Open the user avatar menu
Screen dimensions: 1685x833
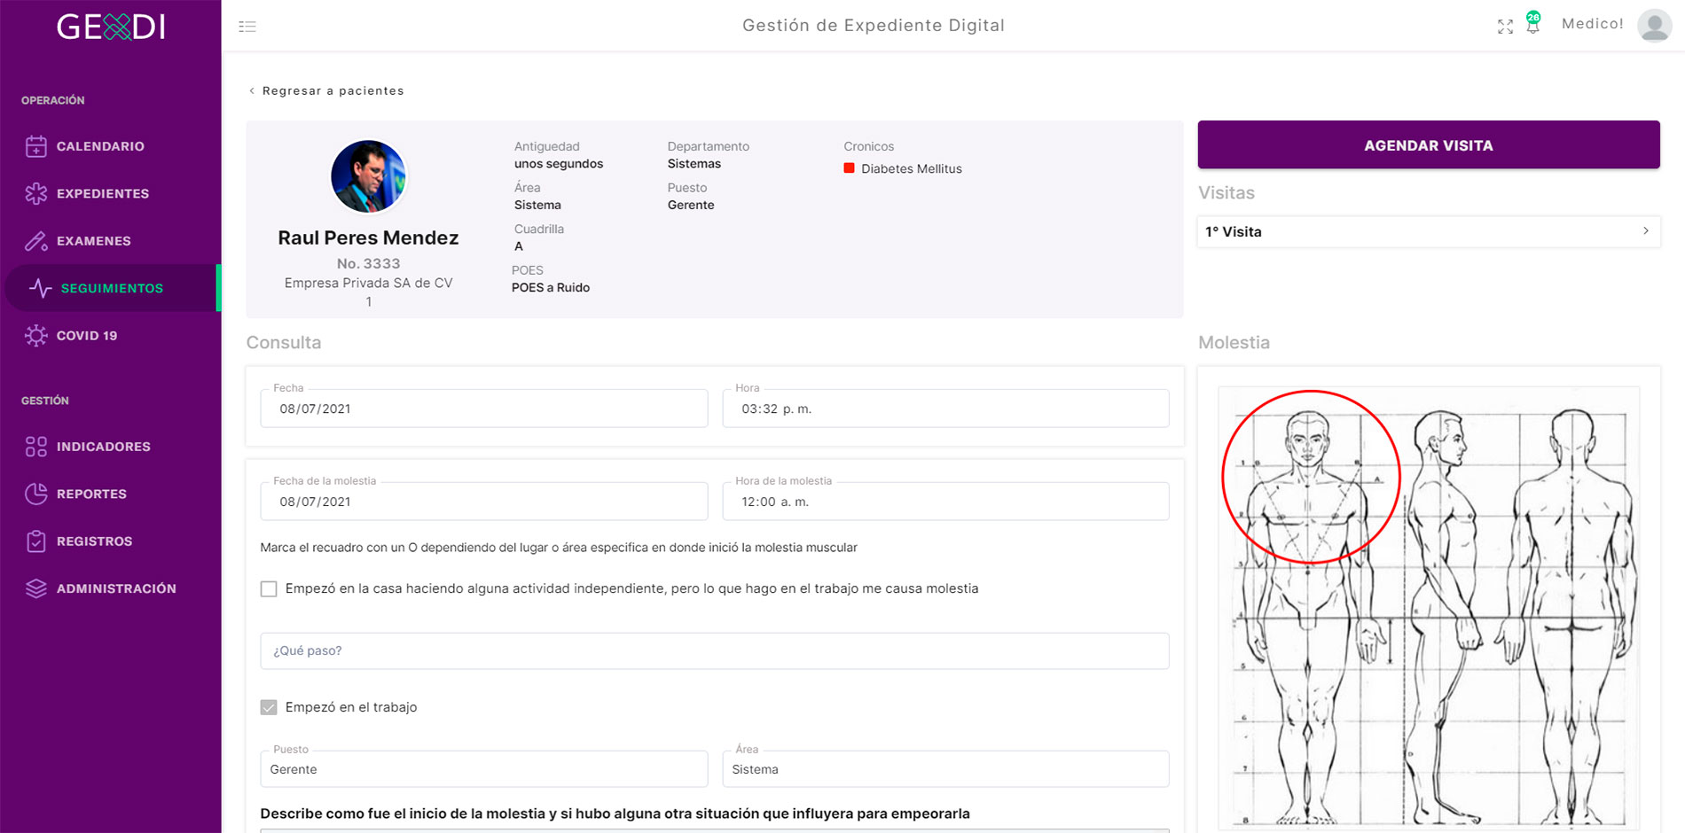pyautogui.click(x=1654, y=25)
